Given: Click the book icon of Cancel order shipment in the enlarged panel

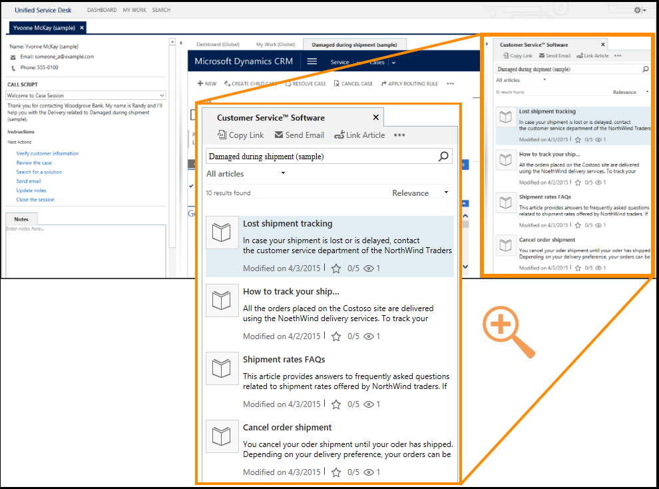Looking at the screenshot, I should click(222, 436).
